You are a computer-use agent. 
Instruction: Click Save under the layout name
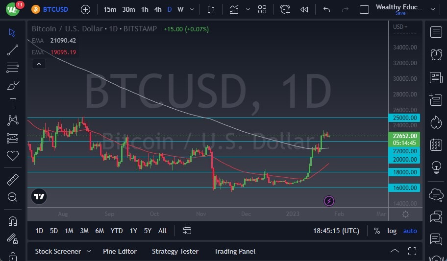[400, 13]
